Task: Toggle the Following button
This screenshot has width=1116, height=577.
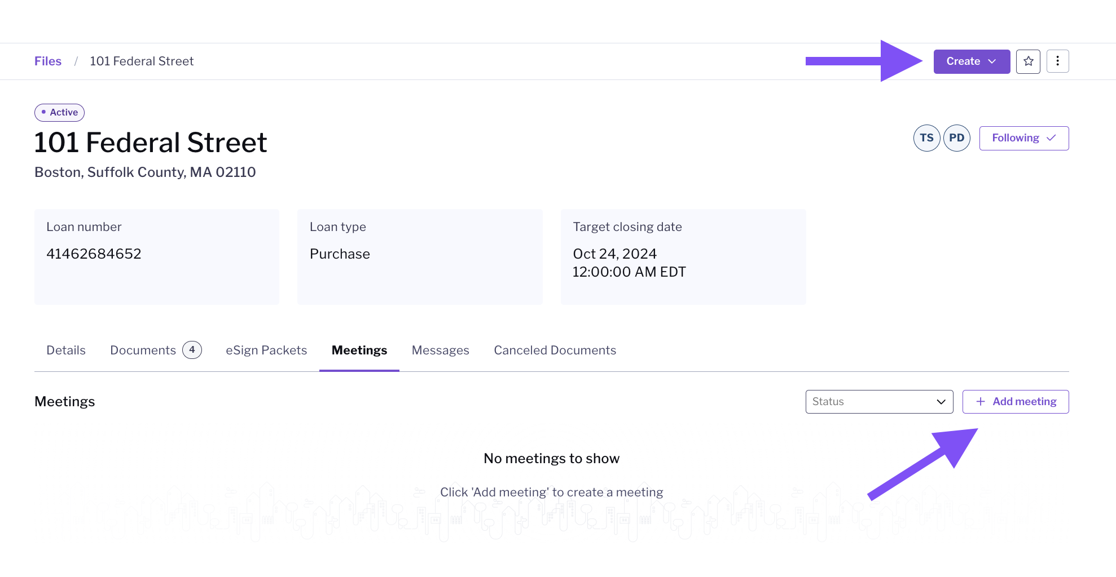Action: coord(1023,138)
